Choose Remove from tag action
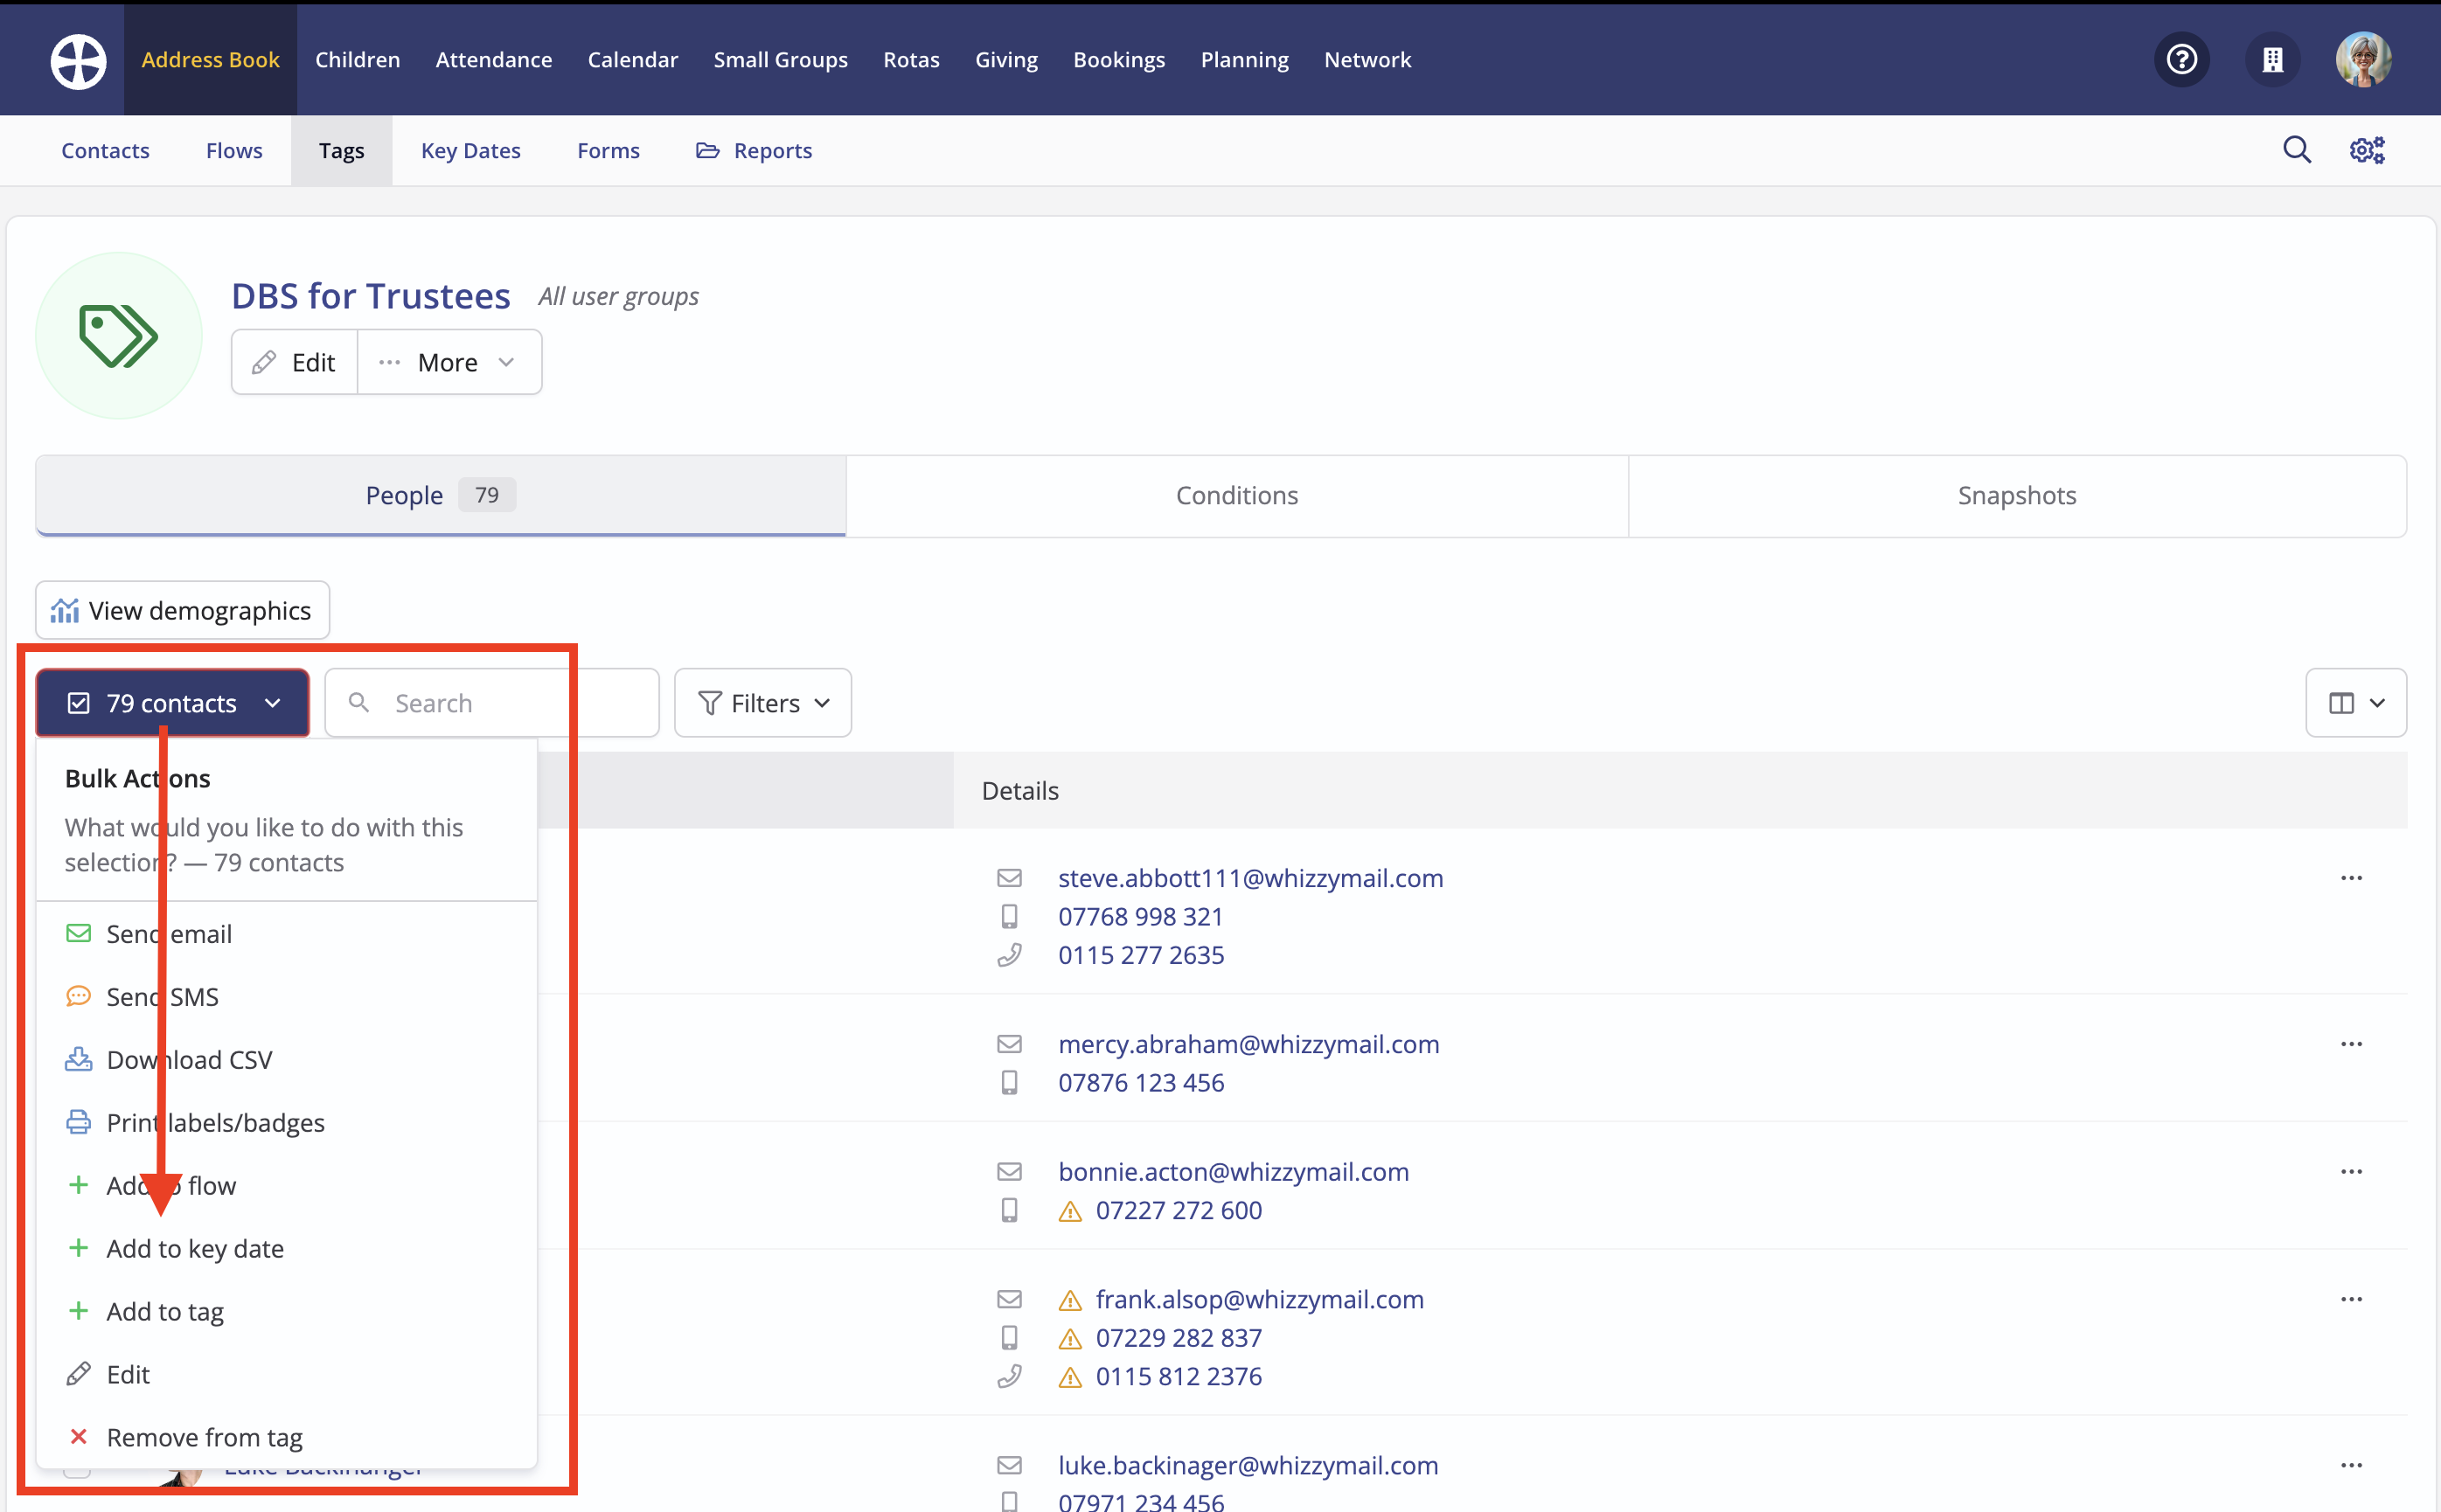Screen dimensions: 2441x1512 (x=204, y=1437)
